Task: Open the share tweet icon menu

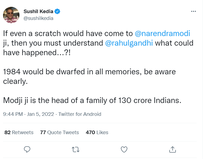Action: tap(173, 149)
